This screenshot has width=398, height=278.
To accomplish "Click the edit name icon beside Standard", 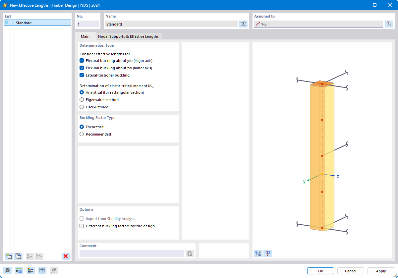I will tap(243, 24).
